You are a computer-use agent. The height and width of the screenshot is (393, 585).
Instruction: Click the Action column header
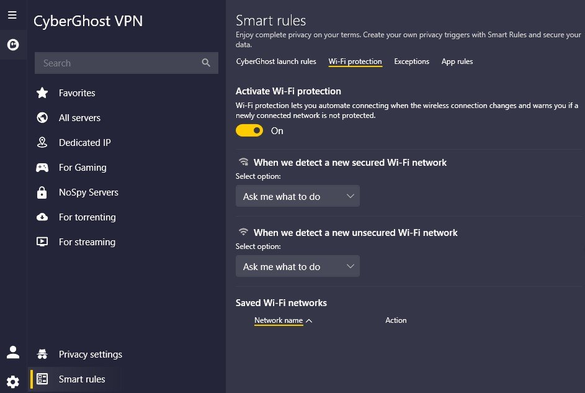pos(396,320)
